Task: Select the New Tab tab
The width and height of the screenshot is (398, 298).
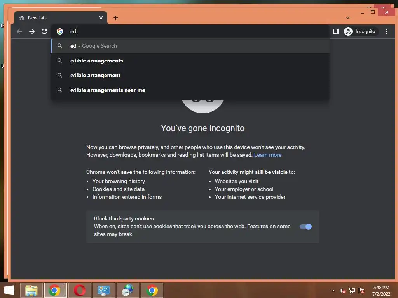Action: pos(60,18)
